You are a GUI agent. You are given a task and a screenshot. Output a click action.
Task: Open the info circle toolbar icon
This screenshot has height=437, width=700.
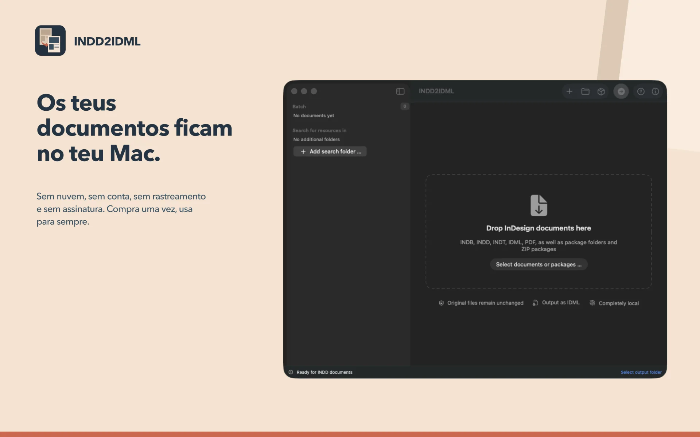[655, 91]
